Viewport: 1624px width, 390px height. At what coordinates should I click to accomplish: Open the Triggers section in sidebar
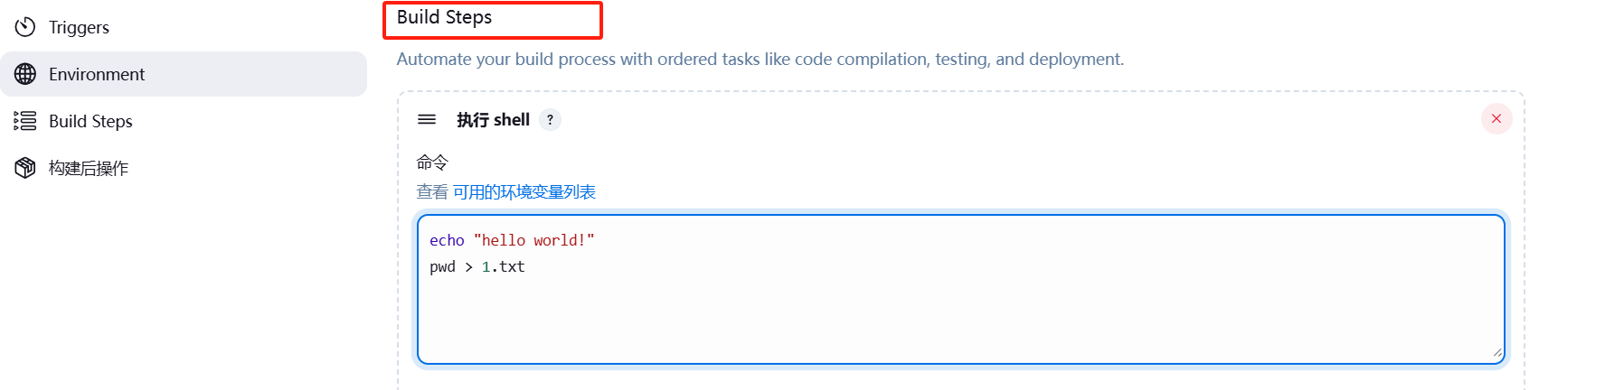[x=184, y=27]
